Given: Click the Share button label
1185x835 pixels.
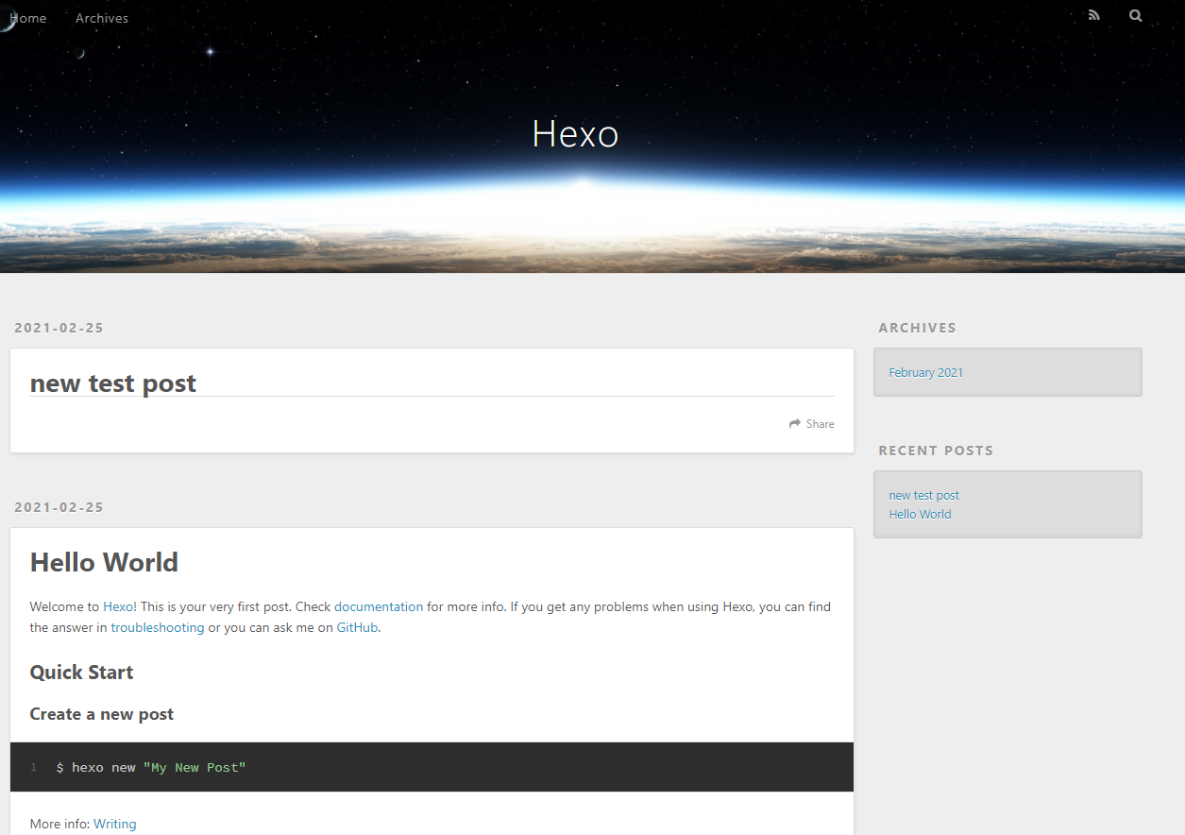Looking at the screenshot, I should (821, 424).
